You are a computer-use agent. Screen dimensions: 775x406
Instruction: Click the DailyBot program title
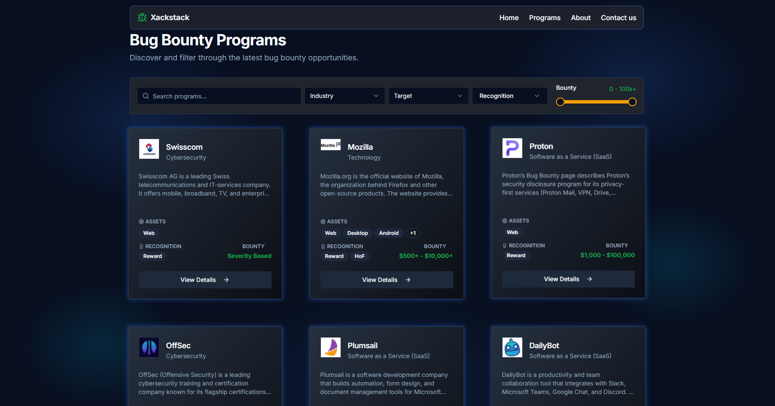[x=544, y=345]
